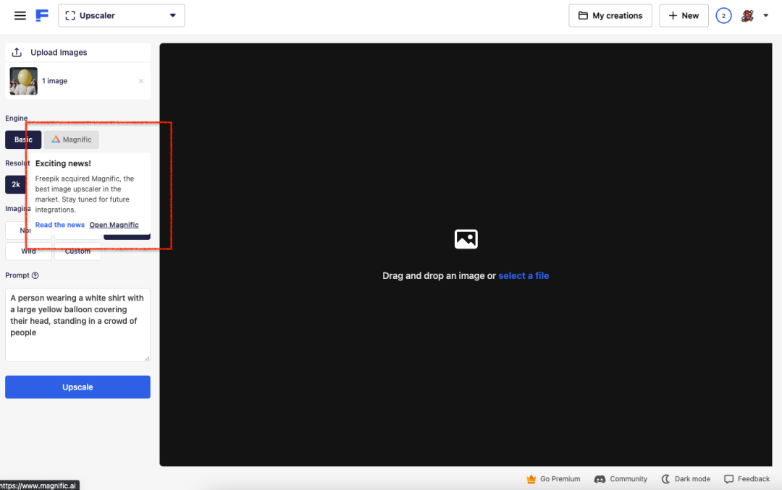Click the Prompt help question icon
This screenshot has width=782, height=490.
(x=35, y=275)
